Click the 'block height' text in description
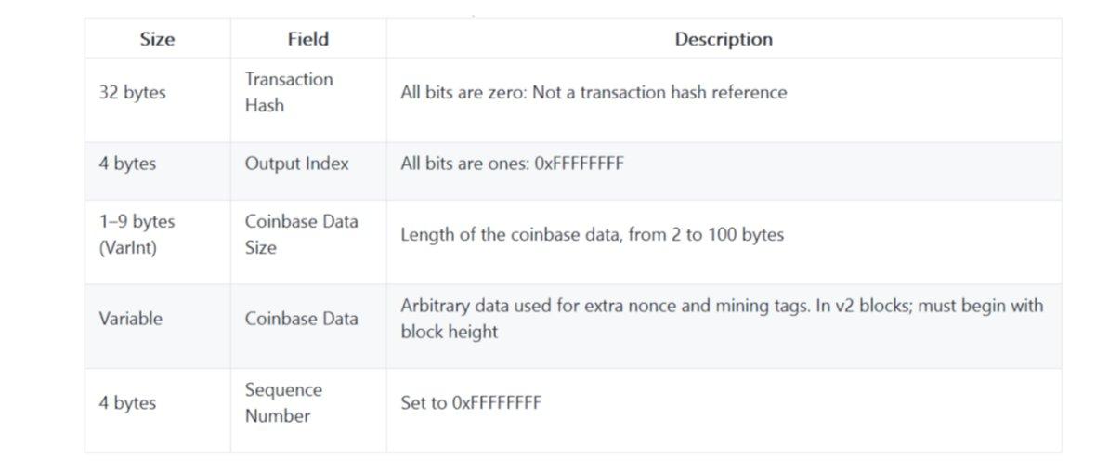Image resolution: width=1109 pixels, height=472 pixels. (449, 332)
